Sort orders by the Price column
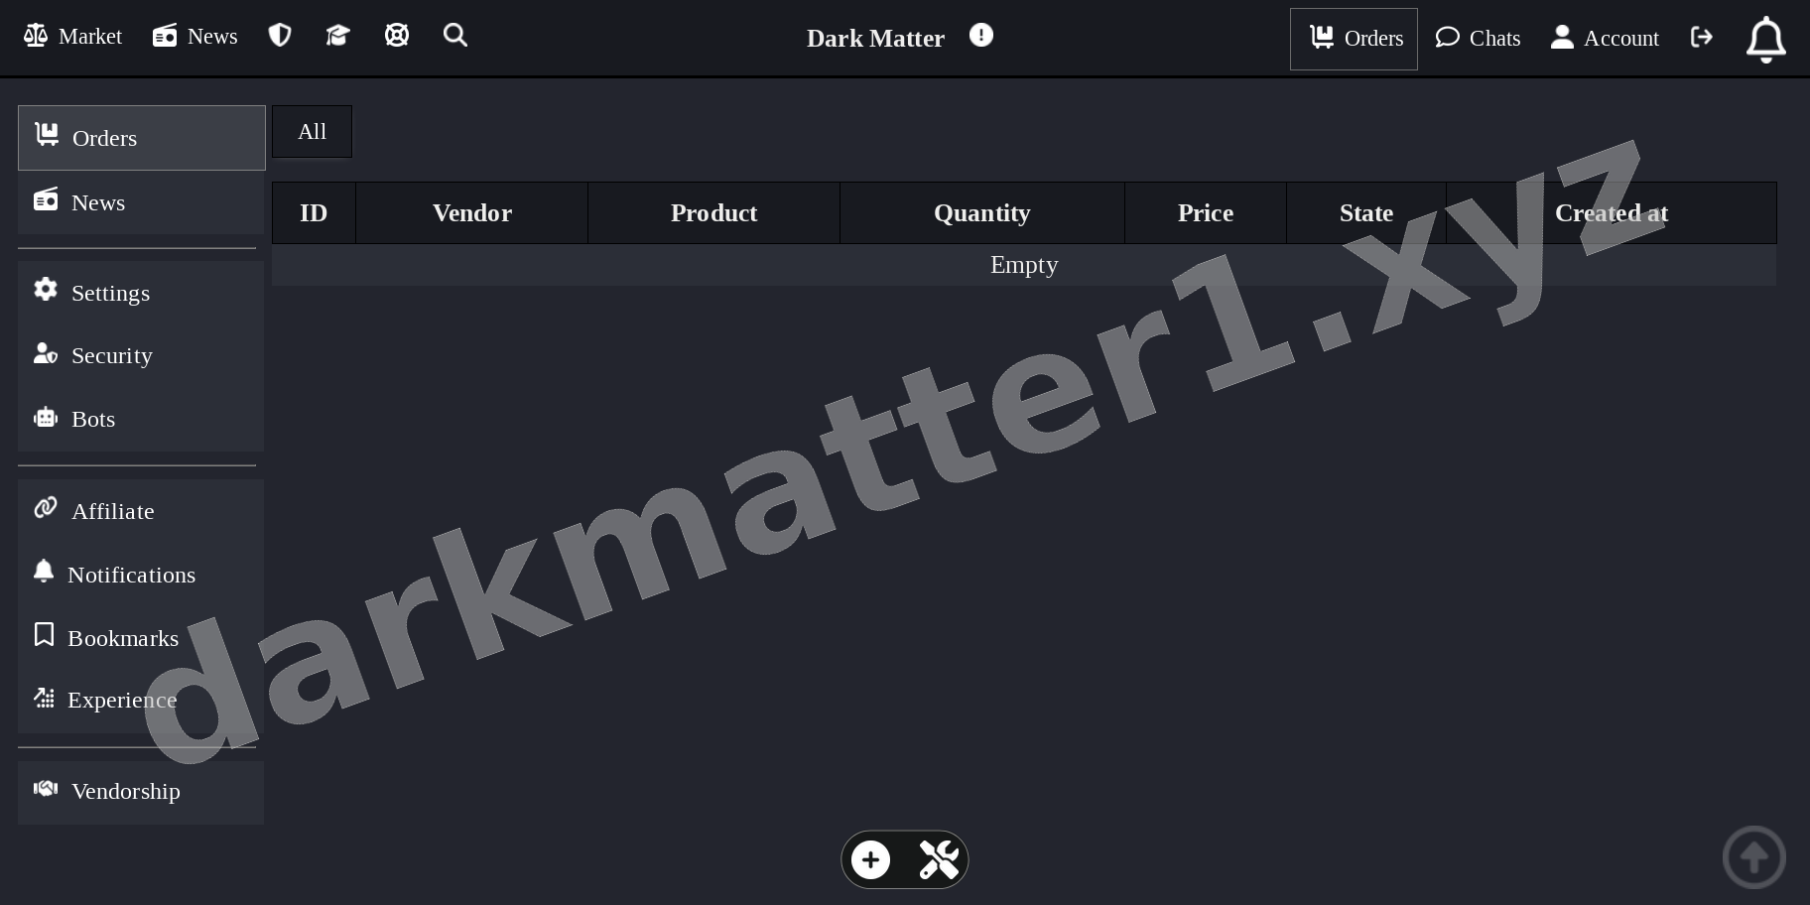The width and height of the screenshot is (1810, 905). (1205, 212)
